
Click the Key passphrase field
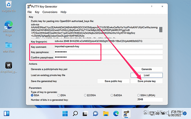[x=109, y=52]
